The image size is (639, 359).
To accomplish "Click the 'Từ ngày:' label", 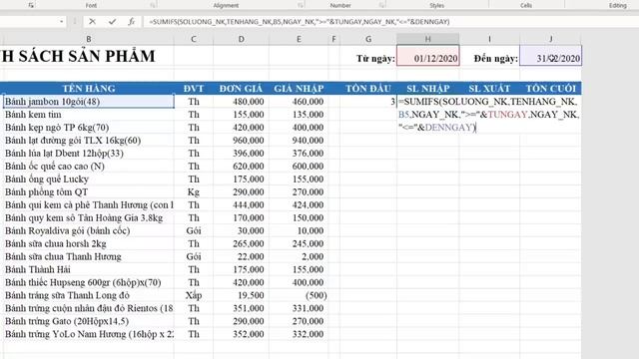I will 375,59.
